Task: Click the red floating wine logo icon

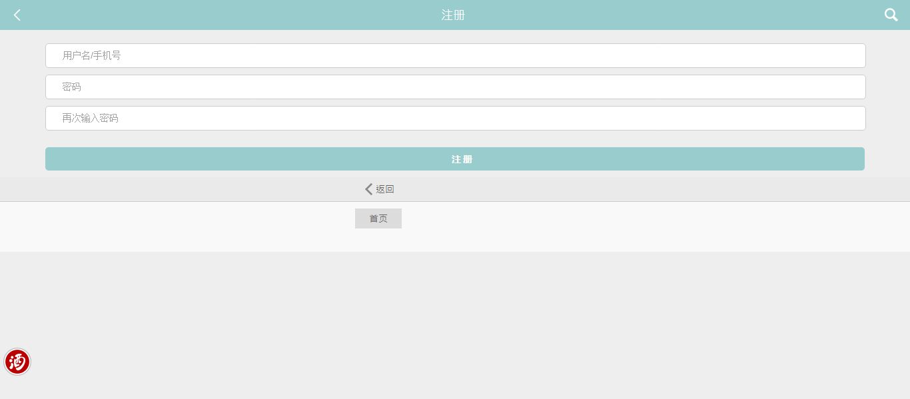Action: (17, 362)
